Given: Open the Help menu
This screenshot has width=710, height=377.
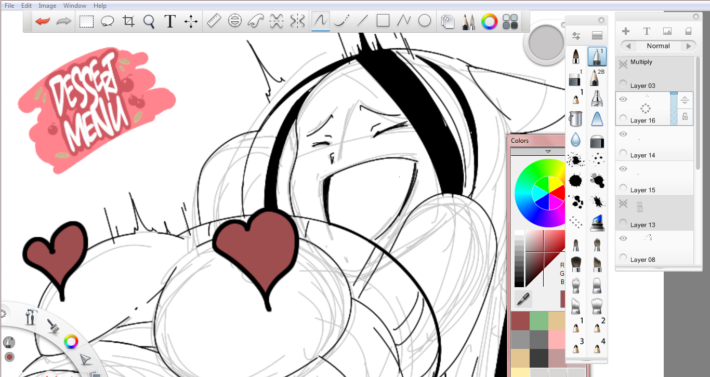Looking at the screenshot, I should tap(100, 6).
